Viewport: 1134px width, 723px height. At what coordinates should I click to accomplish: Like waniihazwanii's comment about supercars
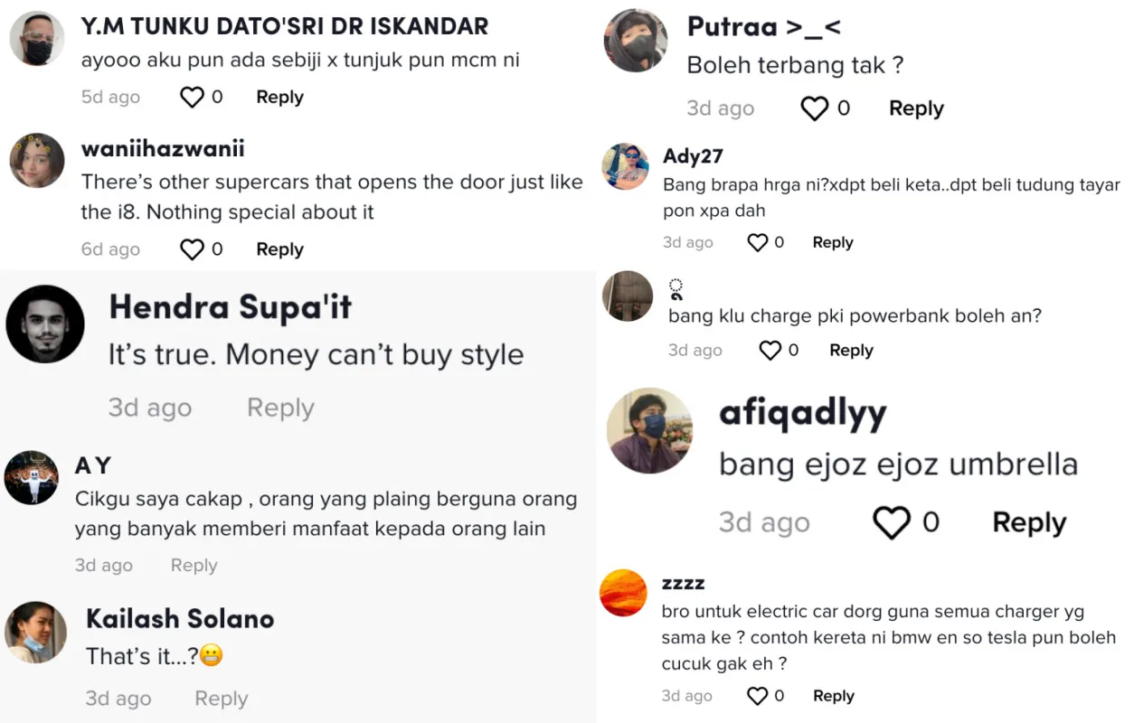click(192, 249)
